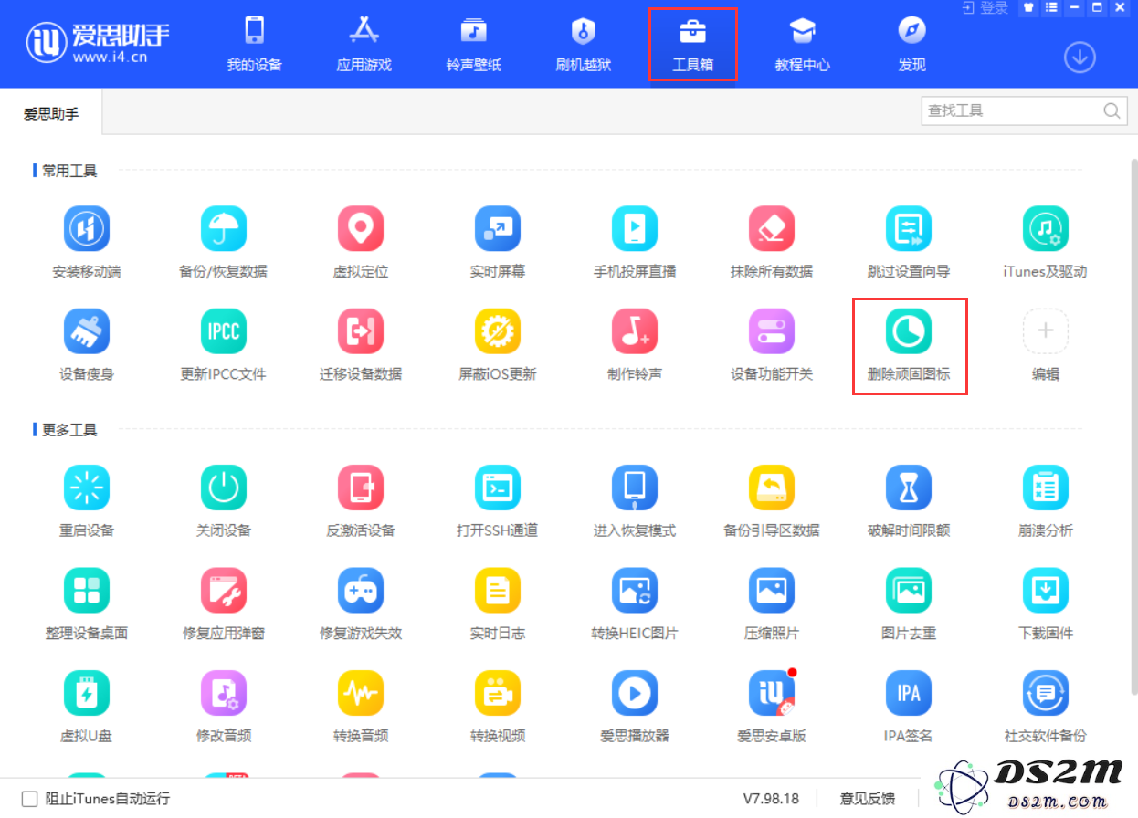The height and width of the screenshot is (818, 1138).
Task: Click the 爱思助手 i4.cn logo
Action: tap(98, 42)
